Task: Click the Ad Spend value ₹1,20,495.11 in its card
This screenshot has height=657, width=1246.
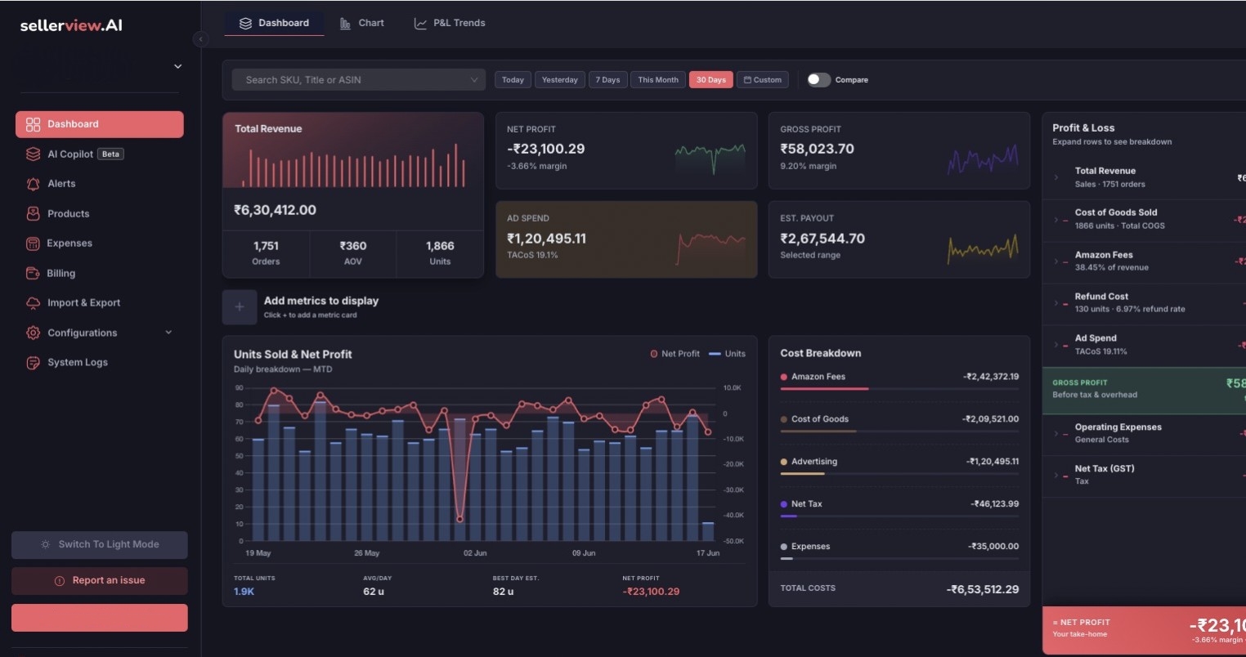Action: click(546, 239)
